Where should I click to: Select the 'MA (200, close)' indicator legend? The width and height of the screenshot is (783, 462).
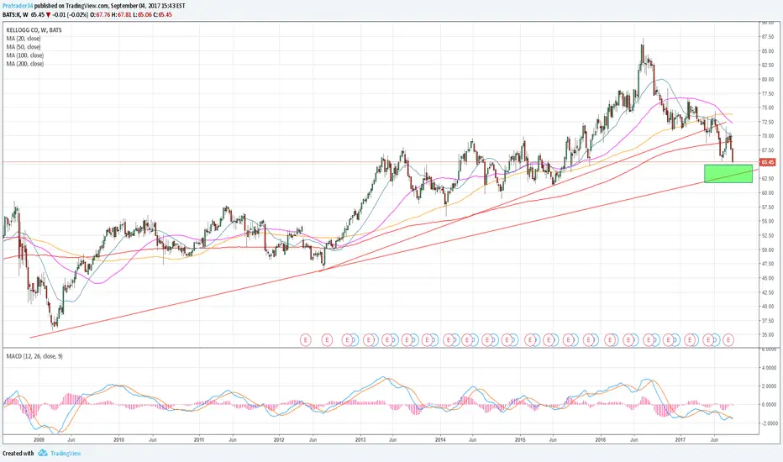(25, 64)
